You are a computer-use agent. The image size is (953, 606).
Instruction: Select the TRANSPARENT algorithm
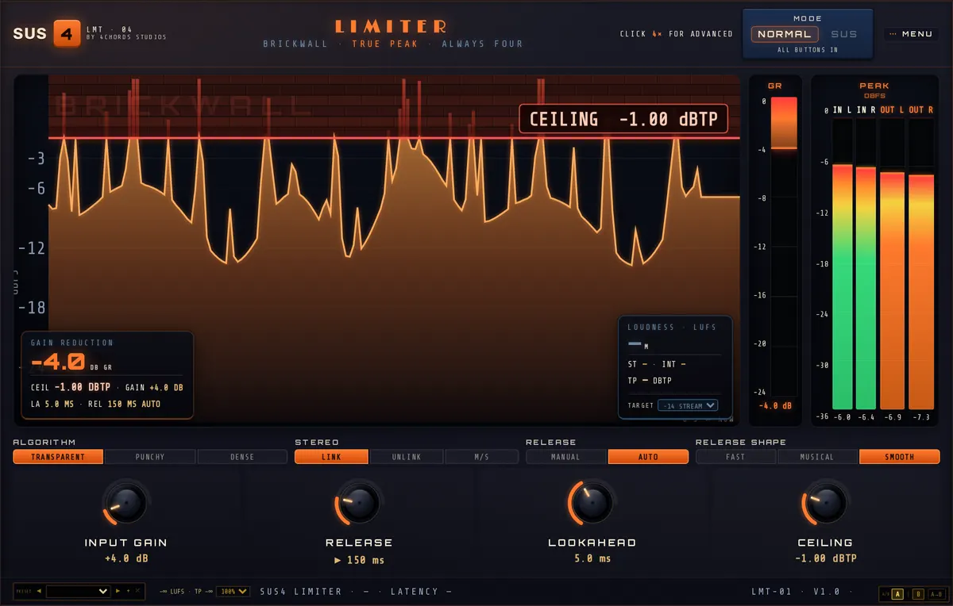pos(58,457)
